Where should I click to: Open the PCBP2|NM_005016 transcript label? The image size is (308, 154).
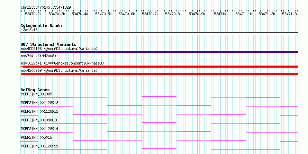tap(37, 137)
